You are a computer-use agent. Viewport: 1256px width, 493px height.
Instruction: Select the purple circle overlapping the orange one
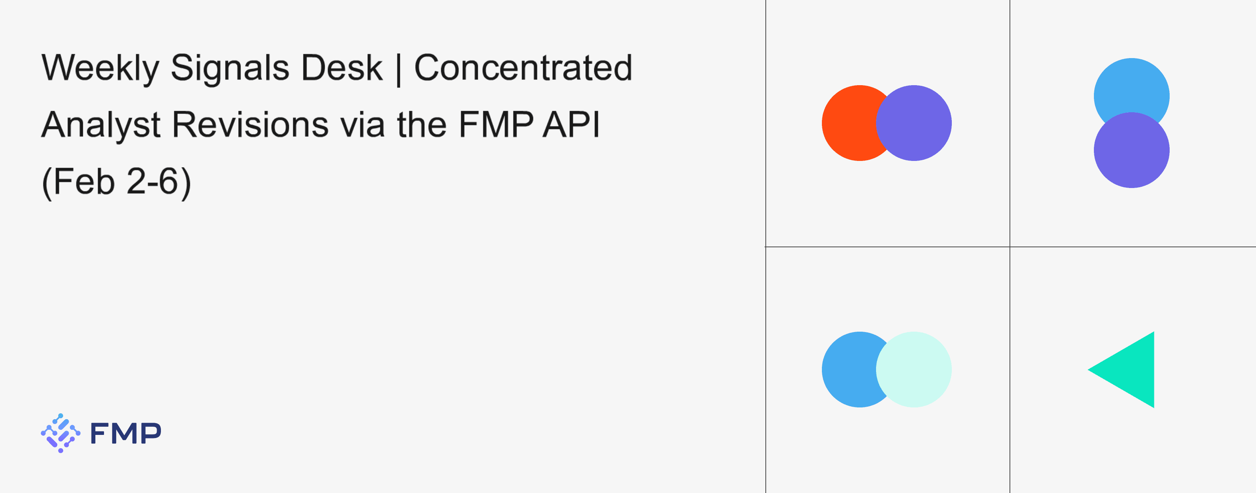[915, 123]
